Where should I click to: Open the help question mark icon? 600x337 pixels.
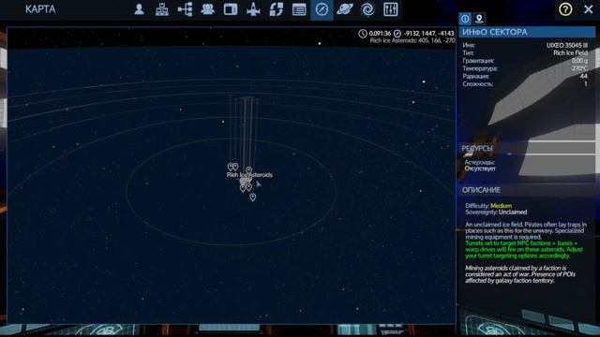pos(565,9)
